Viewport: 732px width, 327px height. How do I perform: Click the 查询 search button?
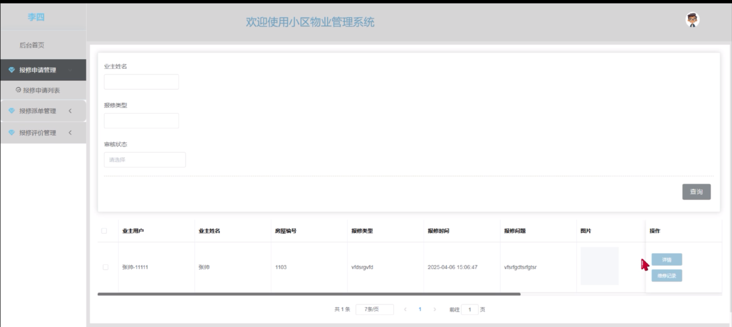tap(697, 192)
